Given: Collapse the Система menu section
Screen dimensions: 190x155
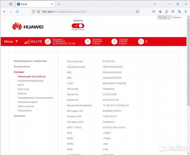Looking at the screenshot, I should (19, 72).
